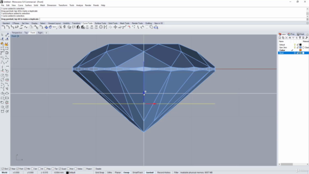The width and height of the screenshot is (309, 174).
Task: Create a new layer in Layers panel
Action: [280, 38]
